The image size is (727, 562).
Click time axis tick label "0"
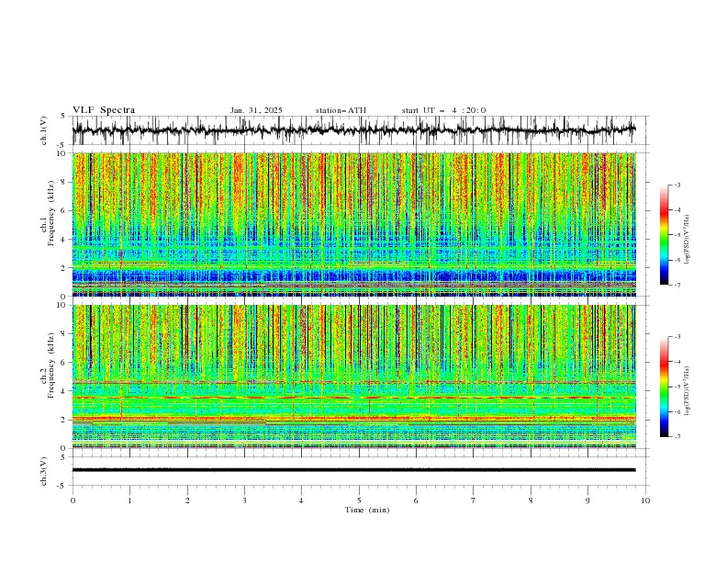(73, 500)
